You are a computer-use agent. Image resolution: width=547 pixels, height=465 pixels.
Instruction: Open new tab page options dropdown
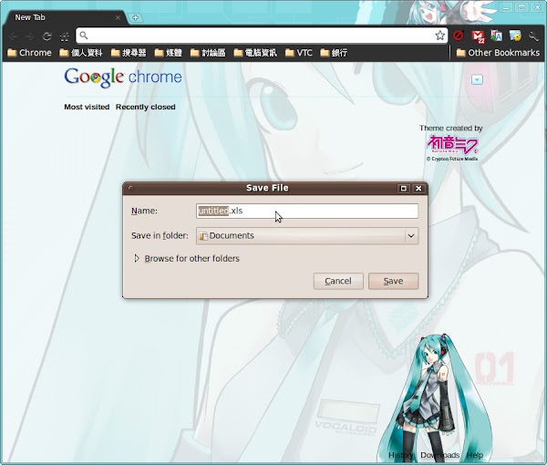477,80
